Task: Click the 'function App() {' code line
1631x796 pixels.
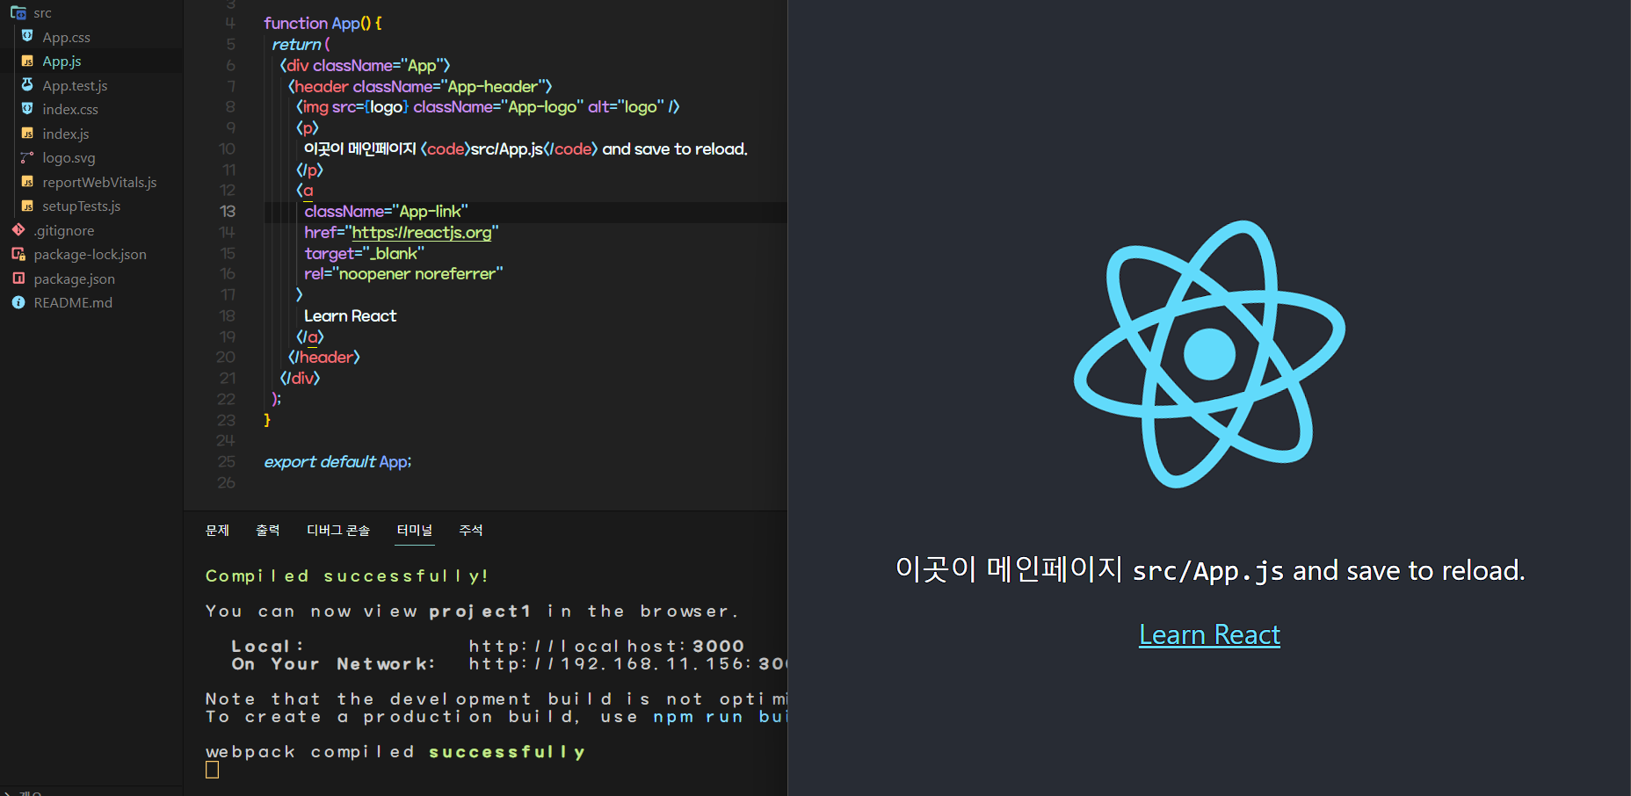Action: click(323, 24)
